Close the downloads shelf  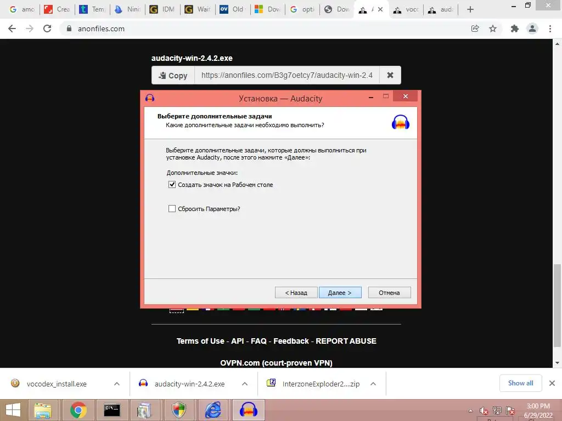552,383
